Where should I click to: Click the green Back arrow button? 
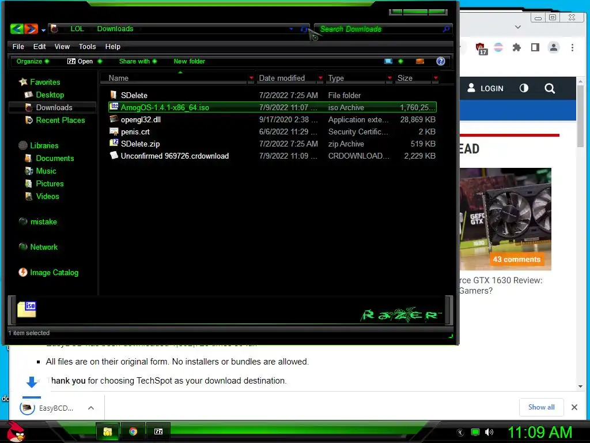17,29
